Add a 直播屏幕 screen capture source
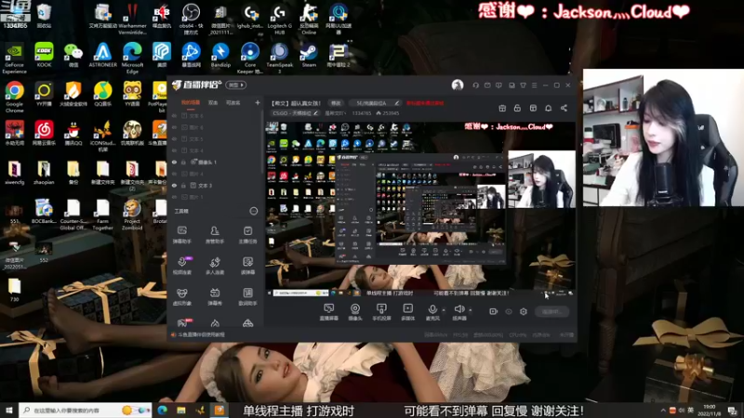The width and height of the screenshot is (744, 418). (x=328, y=312)
